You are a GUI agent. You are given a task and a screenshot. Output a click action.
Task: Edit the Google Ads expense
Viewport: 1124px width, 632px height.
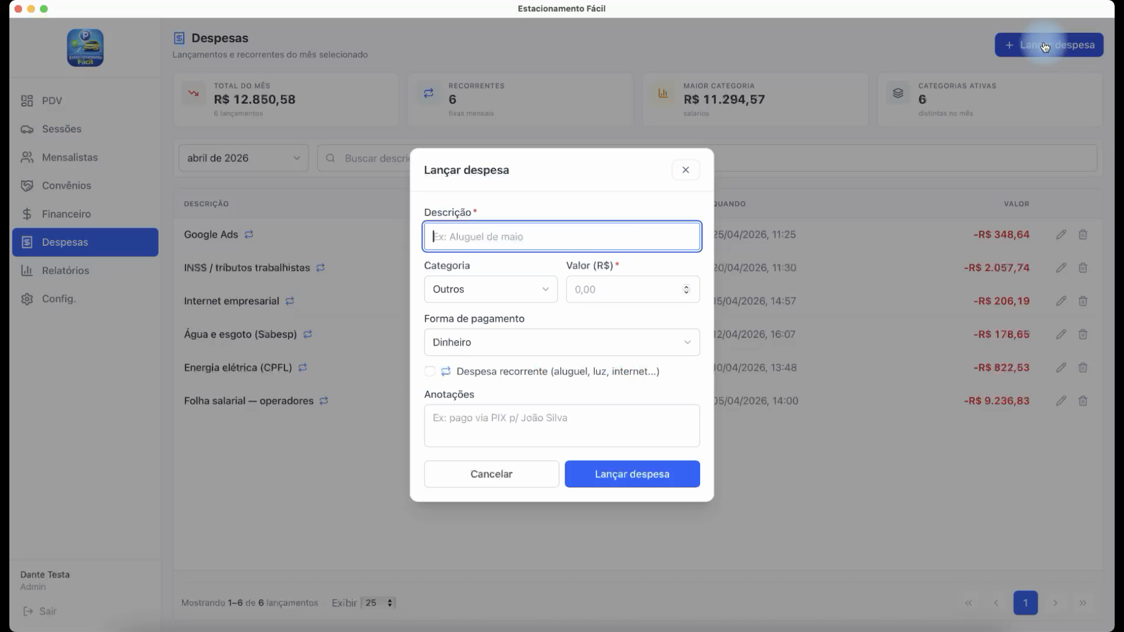[x=1061, y=235]
